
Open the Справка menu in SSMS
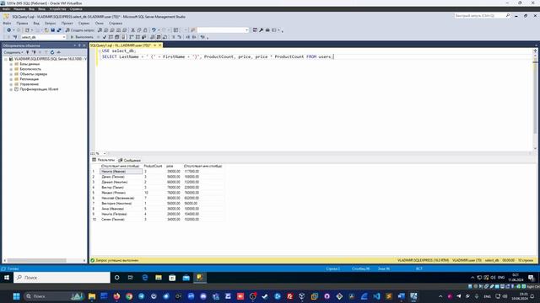pos(116,24)
